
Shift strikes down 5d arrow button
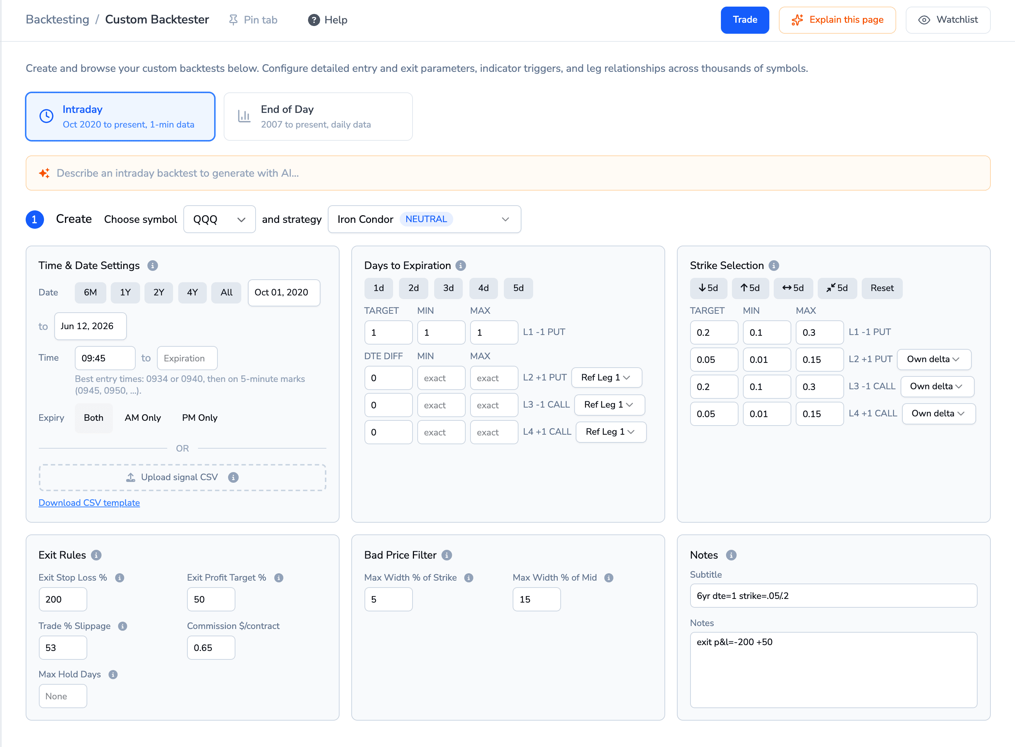click(x=708, y=288)
